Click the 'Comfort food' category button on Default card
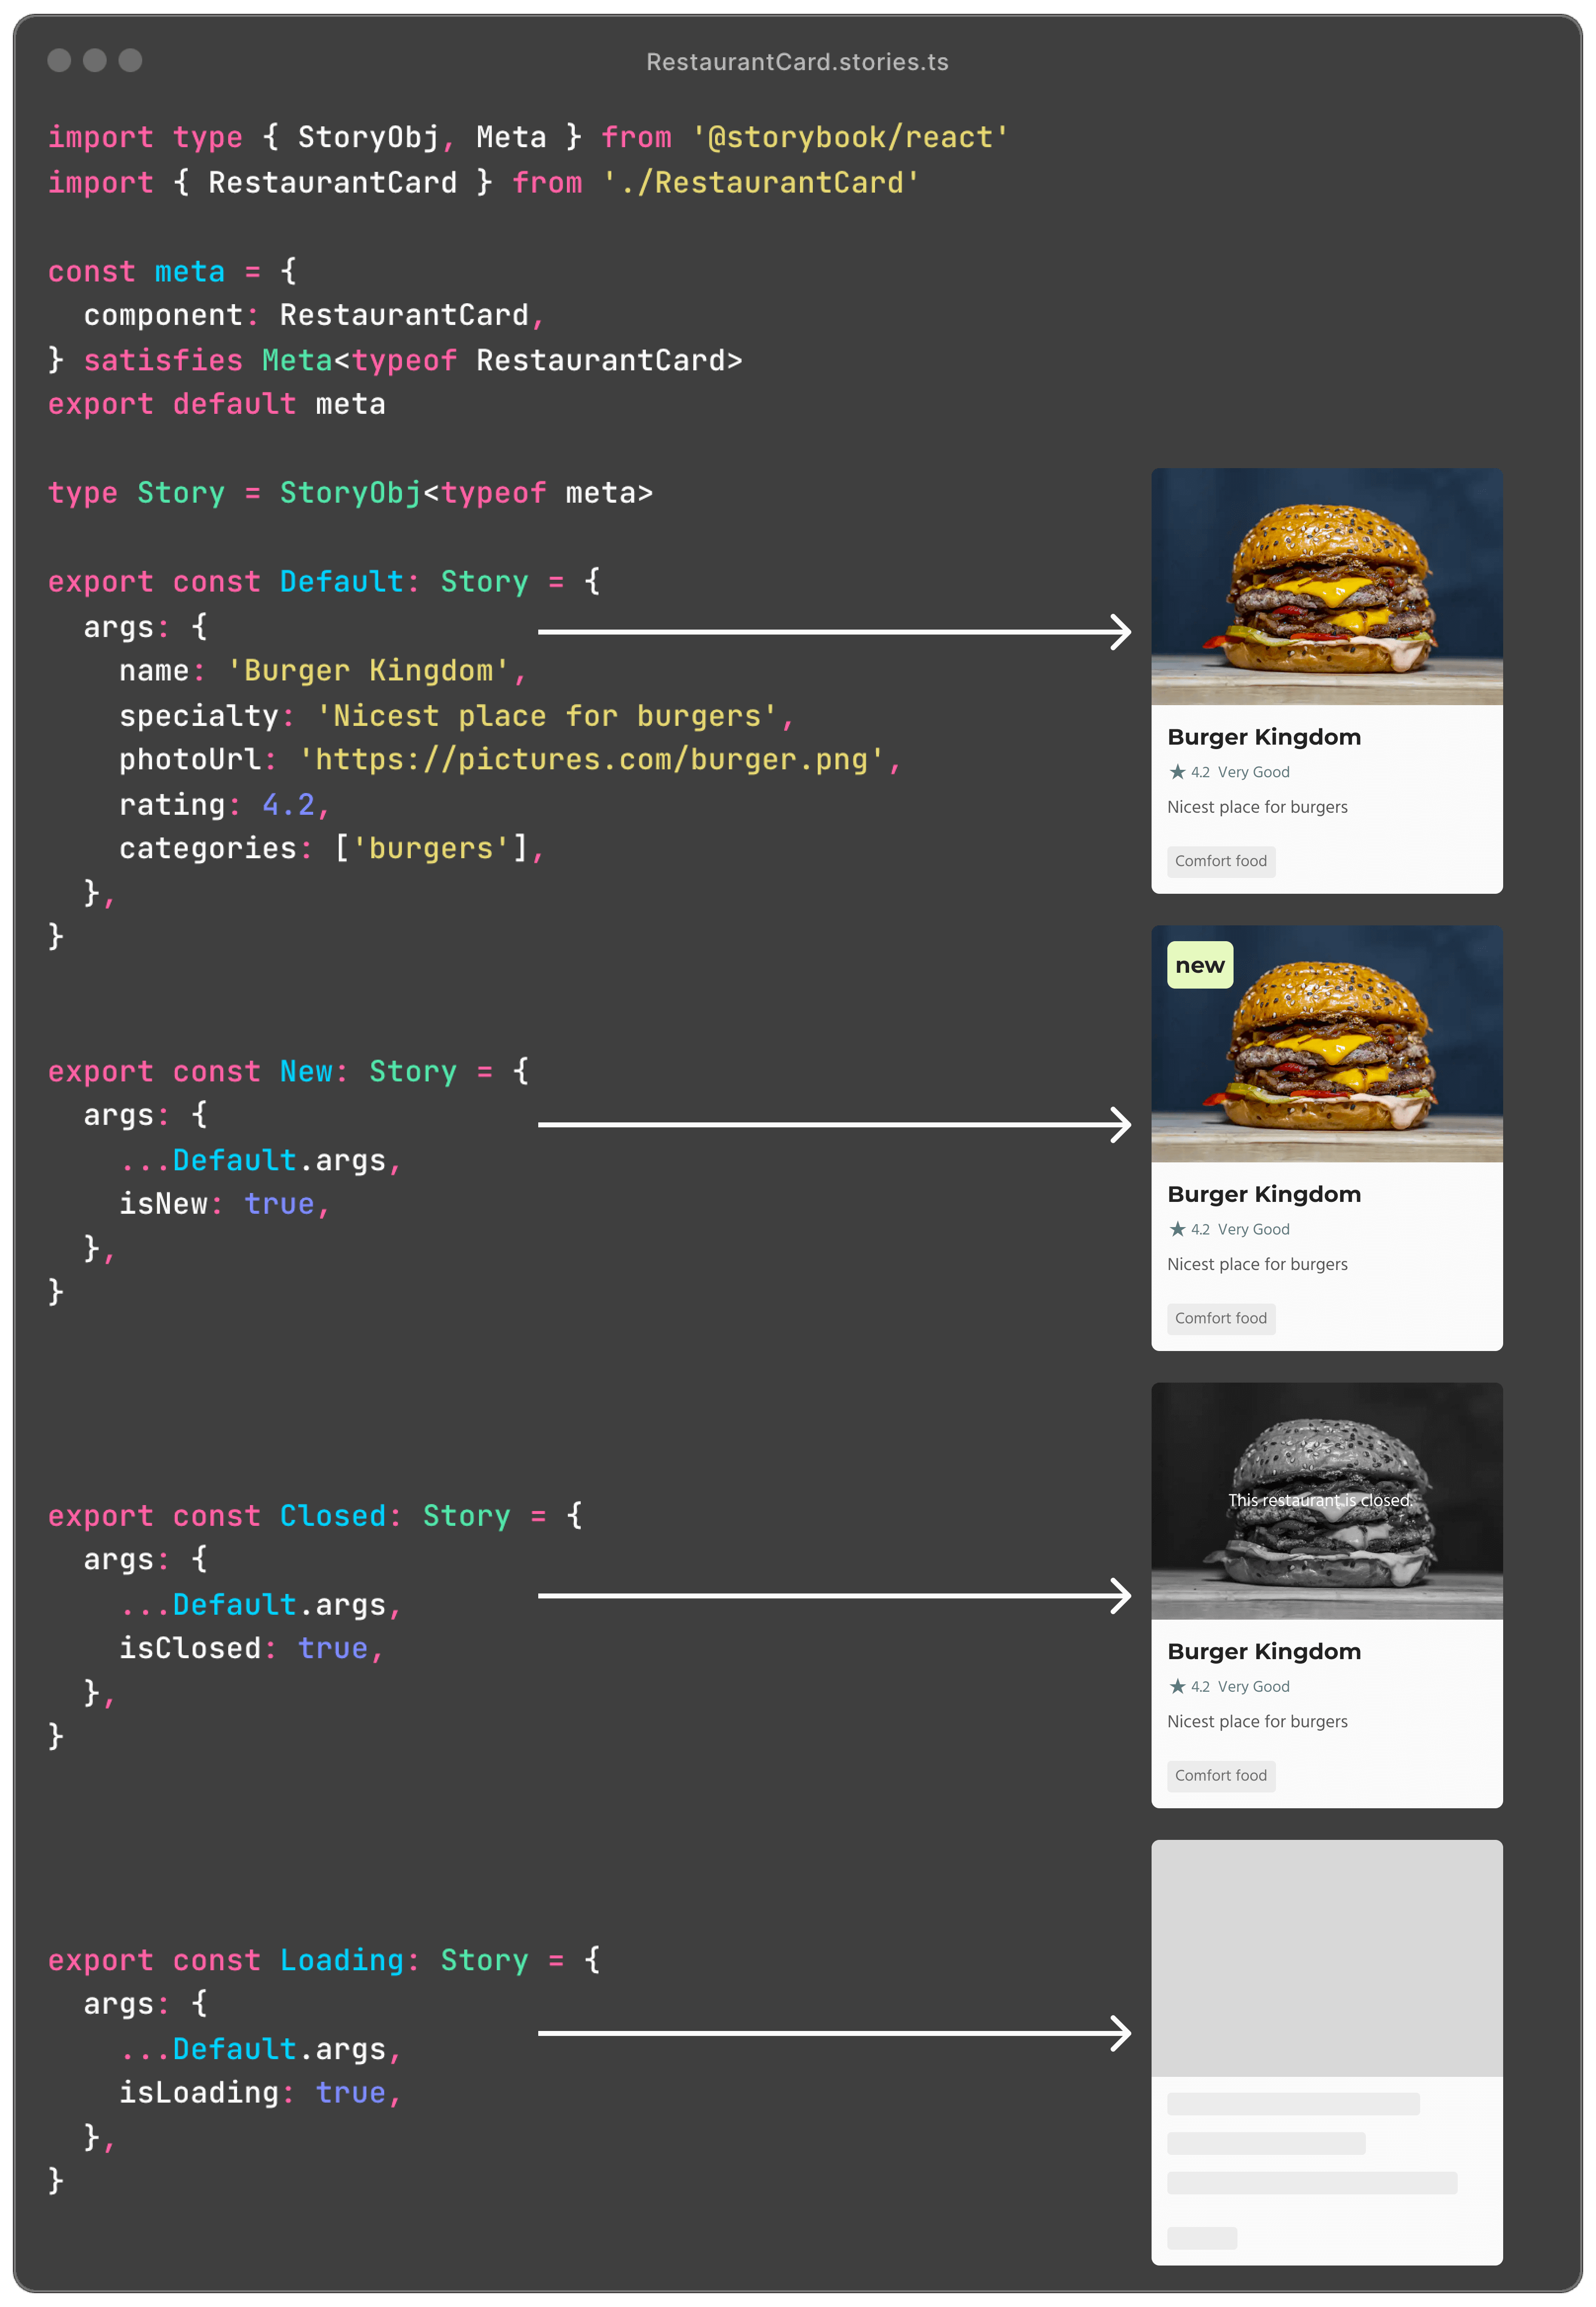Screen dimensions: 1596x2307 tap(1222, 861)
